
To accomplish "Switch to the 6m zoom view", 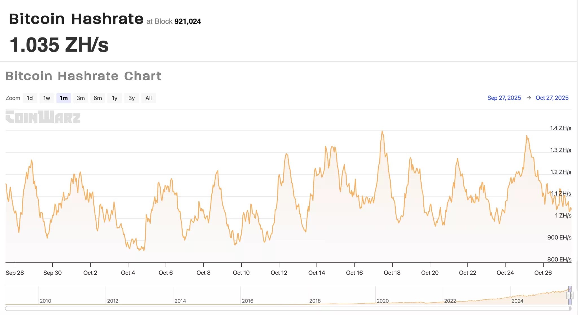I will (98, 98).
